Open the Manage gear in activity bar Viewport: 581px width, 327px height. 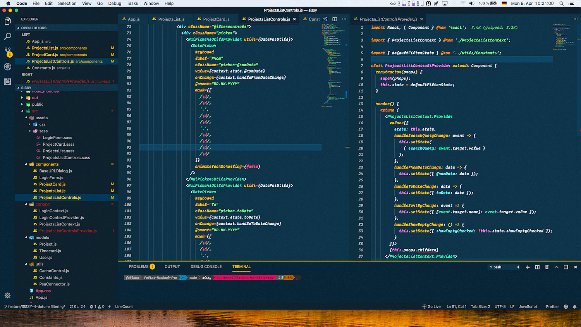(x=7, y=295)
